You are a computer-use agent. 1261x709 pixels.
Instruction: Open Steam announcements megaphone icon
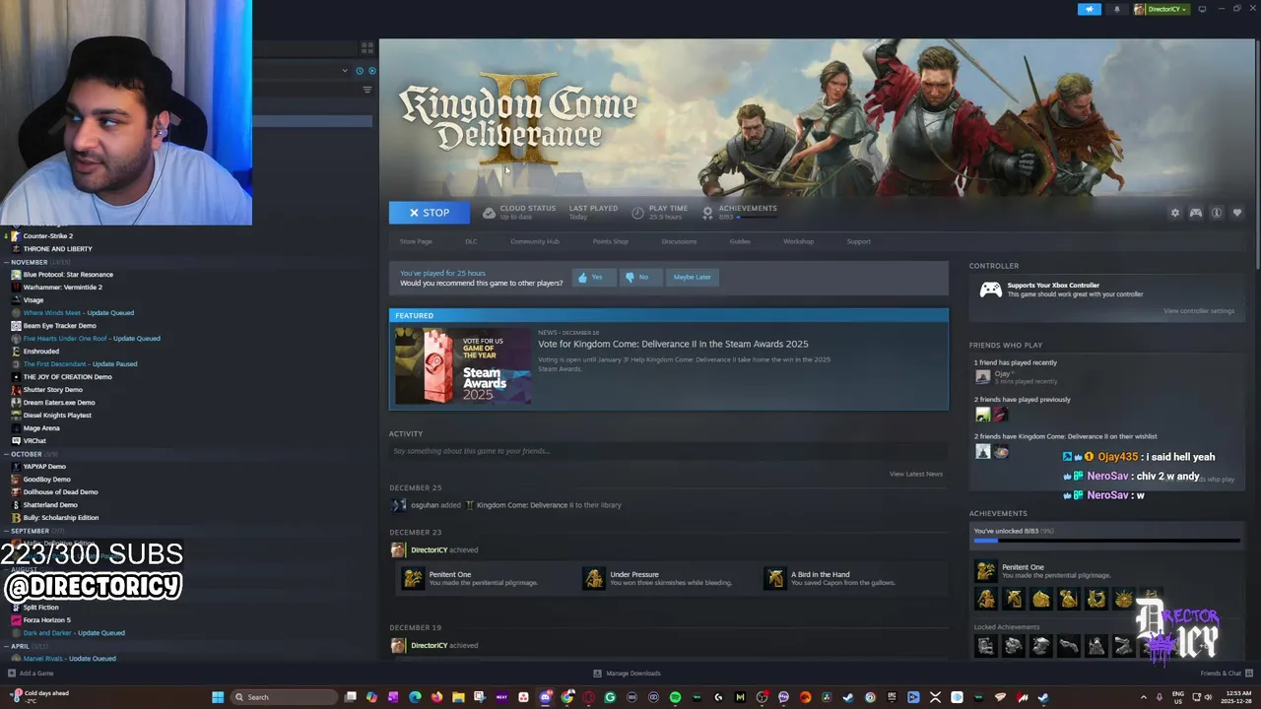point(1090,9)
